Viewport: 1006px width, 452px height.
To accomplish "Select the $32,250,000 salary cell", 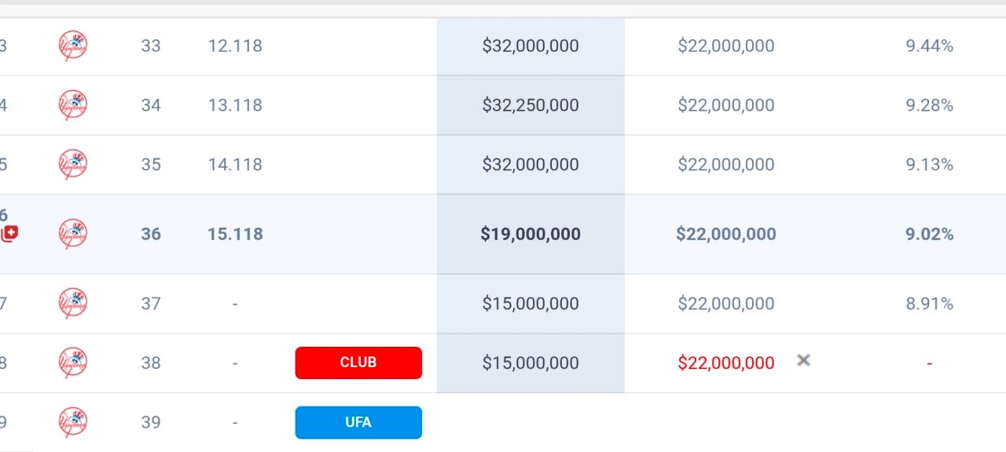I will (x=531, y=105).
